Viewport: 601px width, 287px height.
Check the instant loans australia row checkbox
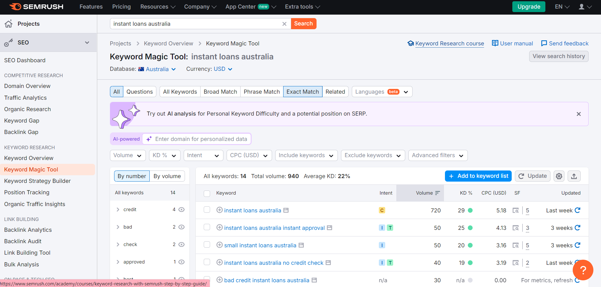tap(207, 210)
